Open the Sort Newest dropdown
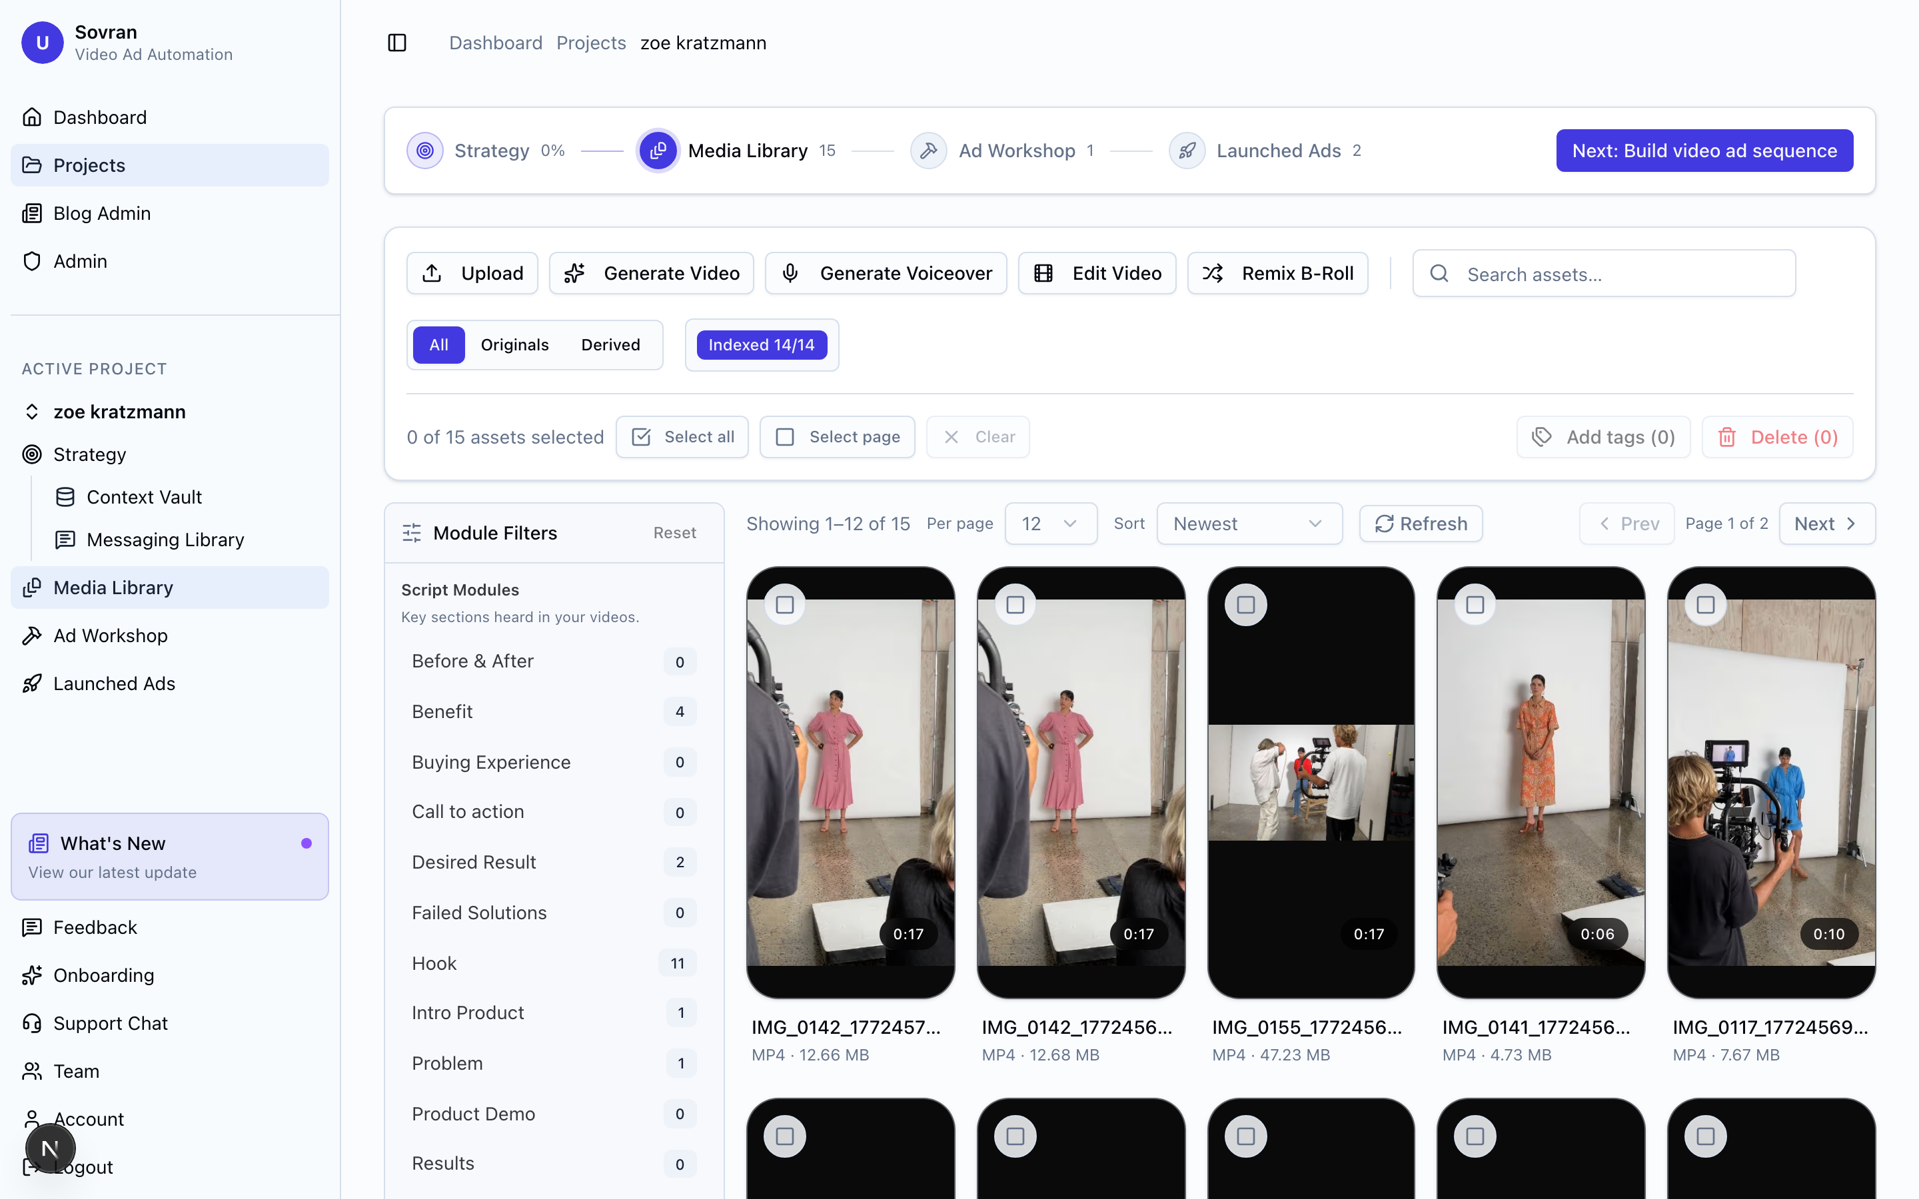This screenshot has width=1919, height=1199. (1249, 524)
